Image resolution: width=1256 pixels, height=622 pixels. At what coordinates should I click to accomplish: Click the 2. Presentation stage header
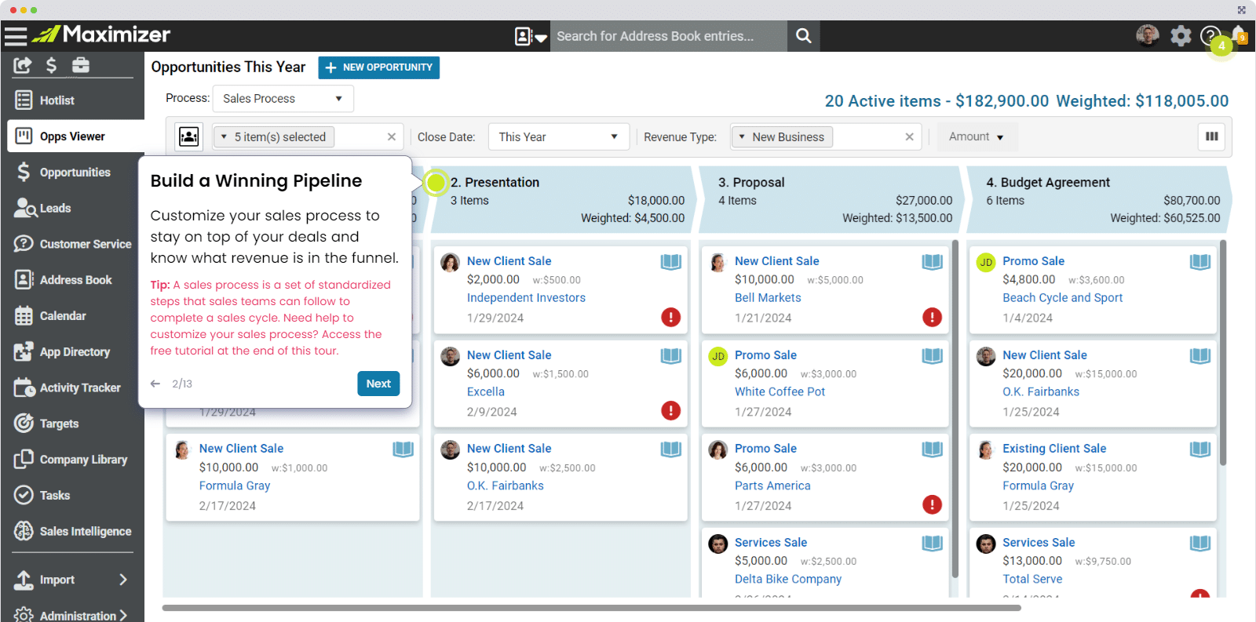pos(561,199)
